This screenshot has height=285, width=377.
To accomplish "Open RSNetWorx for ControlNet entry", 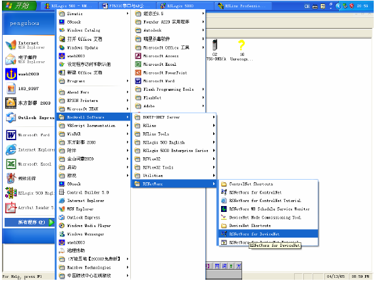I will pyautogui.click(x=268, y=192).
